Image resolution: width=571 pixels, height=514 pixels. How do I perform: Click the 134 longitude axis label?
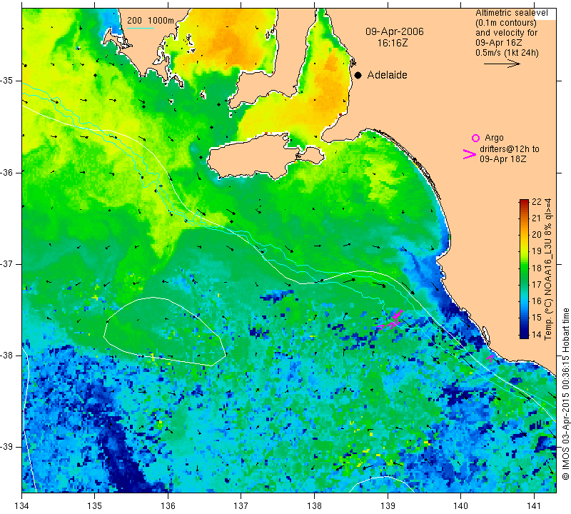point(22,506)
